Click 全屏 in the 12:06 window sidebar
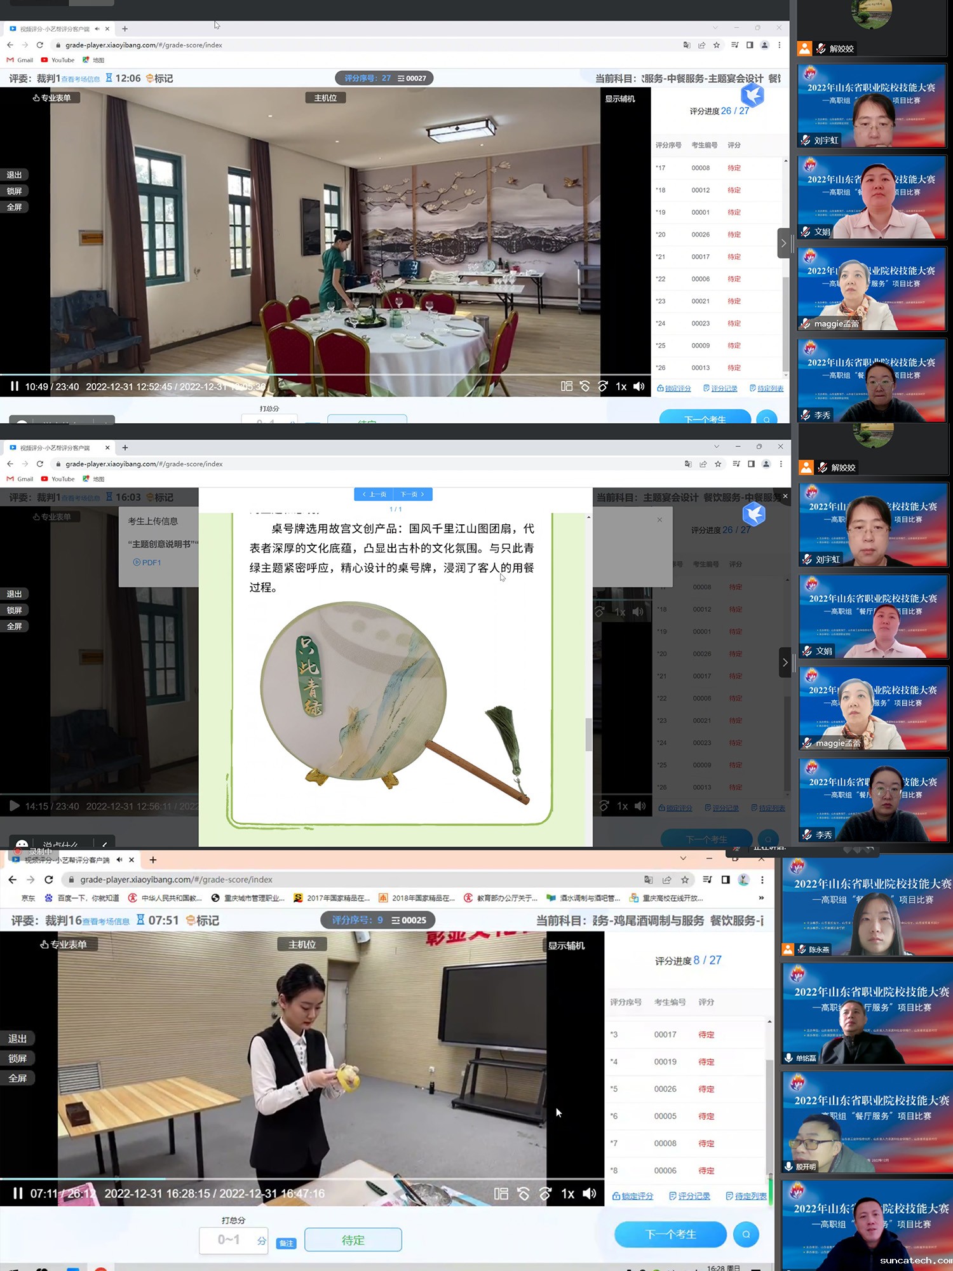 coord(15,207)
